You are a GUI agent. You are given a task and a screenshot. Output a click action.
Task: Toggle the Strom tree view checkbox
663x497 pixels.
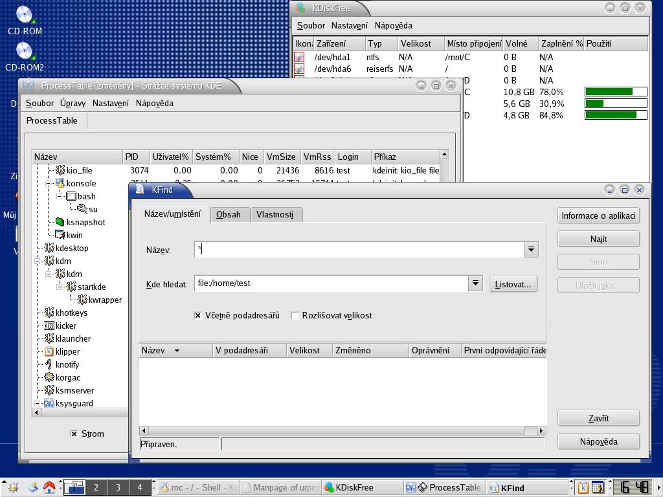74,434
